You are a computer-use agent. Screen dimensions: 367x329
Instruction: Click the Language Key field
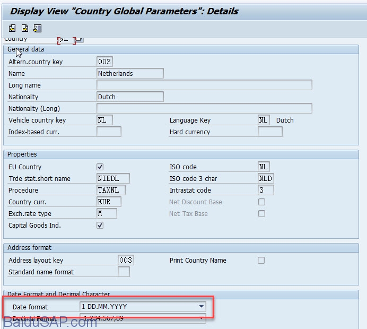pos(264,120)
